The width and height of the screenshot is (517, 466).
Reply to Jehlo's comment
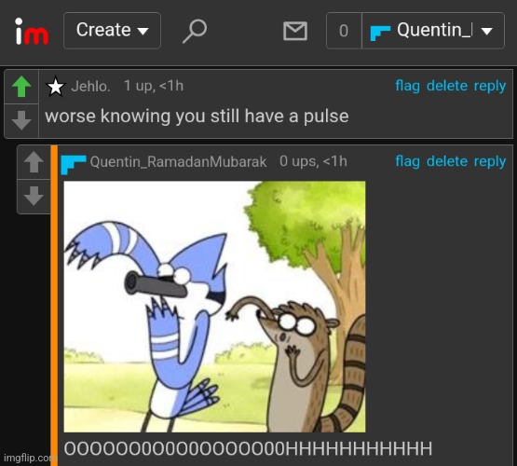[490, 86]
